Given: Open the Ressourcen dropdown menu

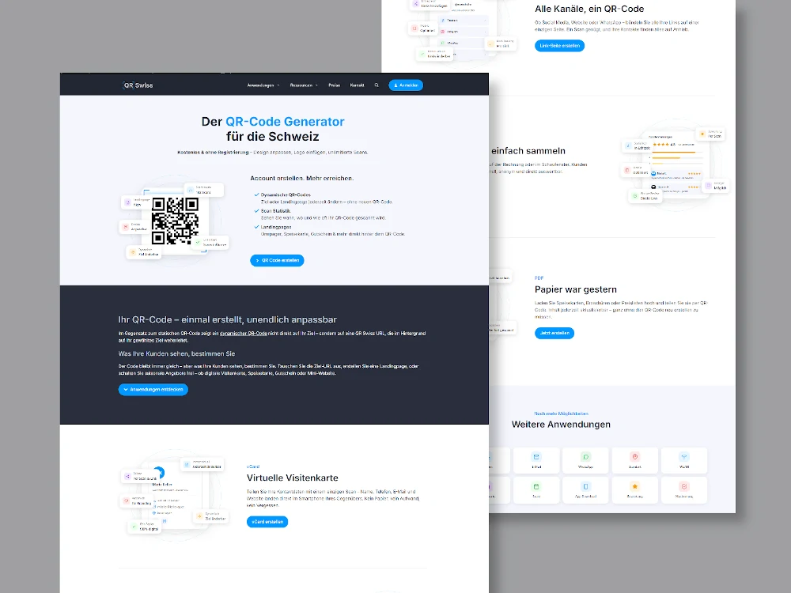Looking at the screenshot, I should [303, 85].
